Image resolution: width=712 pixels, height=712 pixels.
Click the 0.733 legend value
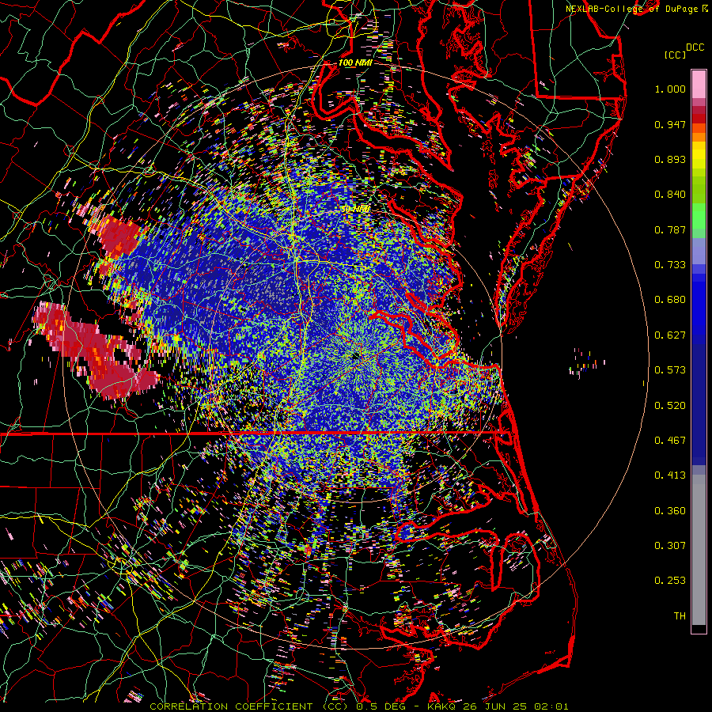coord(670,265)
